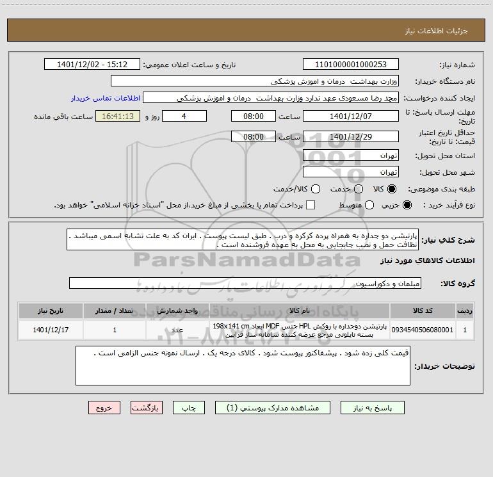Viewport: 493px width, 477px height.
Task: Select the متوسط purchase type radio
Action: [x=369, y=205]
